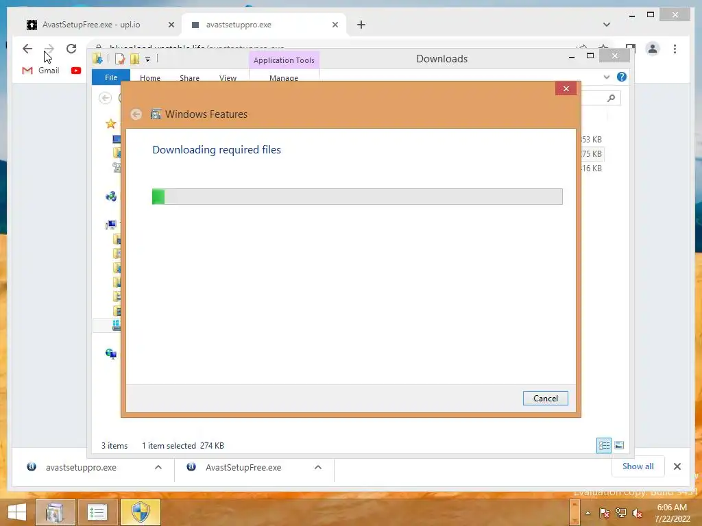The image size is (702, 526).
Task: Open Action Center flag icon
Action: coord(605,513)
